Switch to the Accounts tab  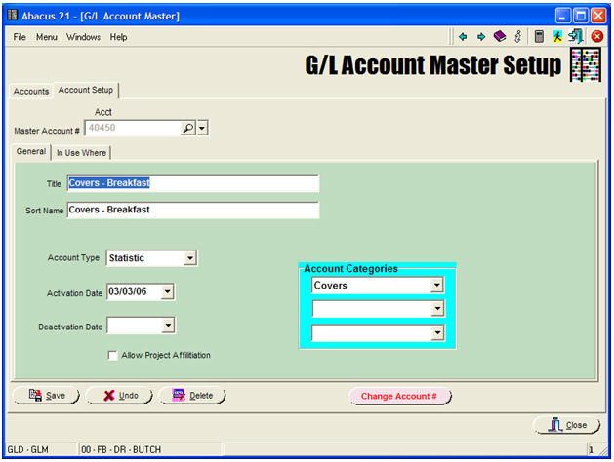pyautogui.click(x=31, y=92)
